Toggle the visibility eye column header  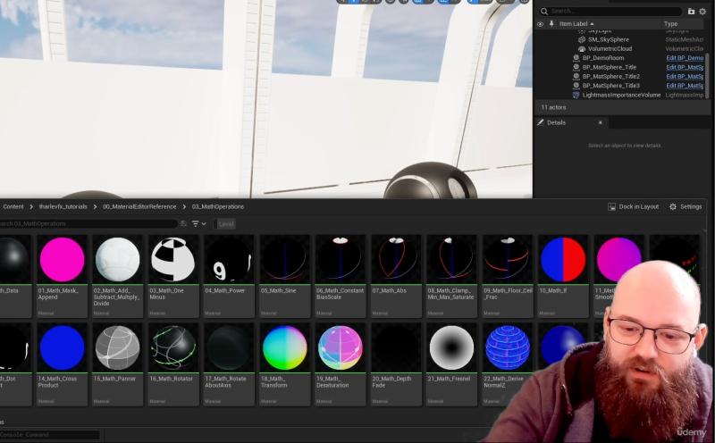(x=540, y=24)
